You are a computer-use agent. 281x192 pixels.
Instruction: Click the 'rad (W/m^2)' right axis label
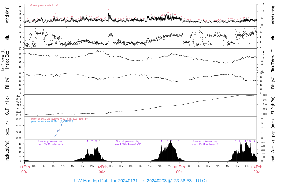[x=273, y=150]
